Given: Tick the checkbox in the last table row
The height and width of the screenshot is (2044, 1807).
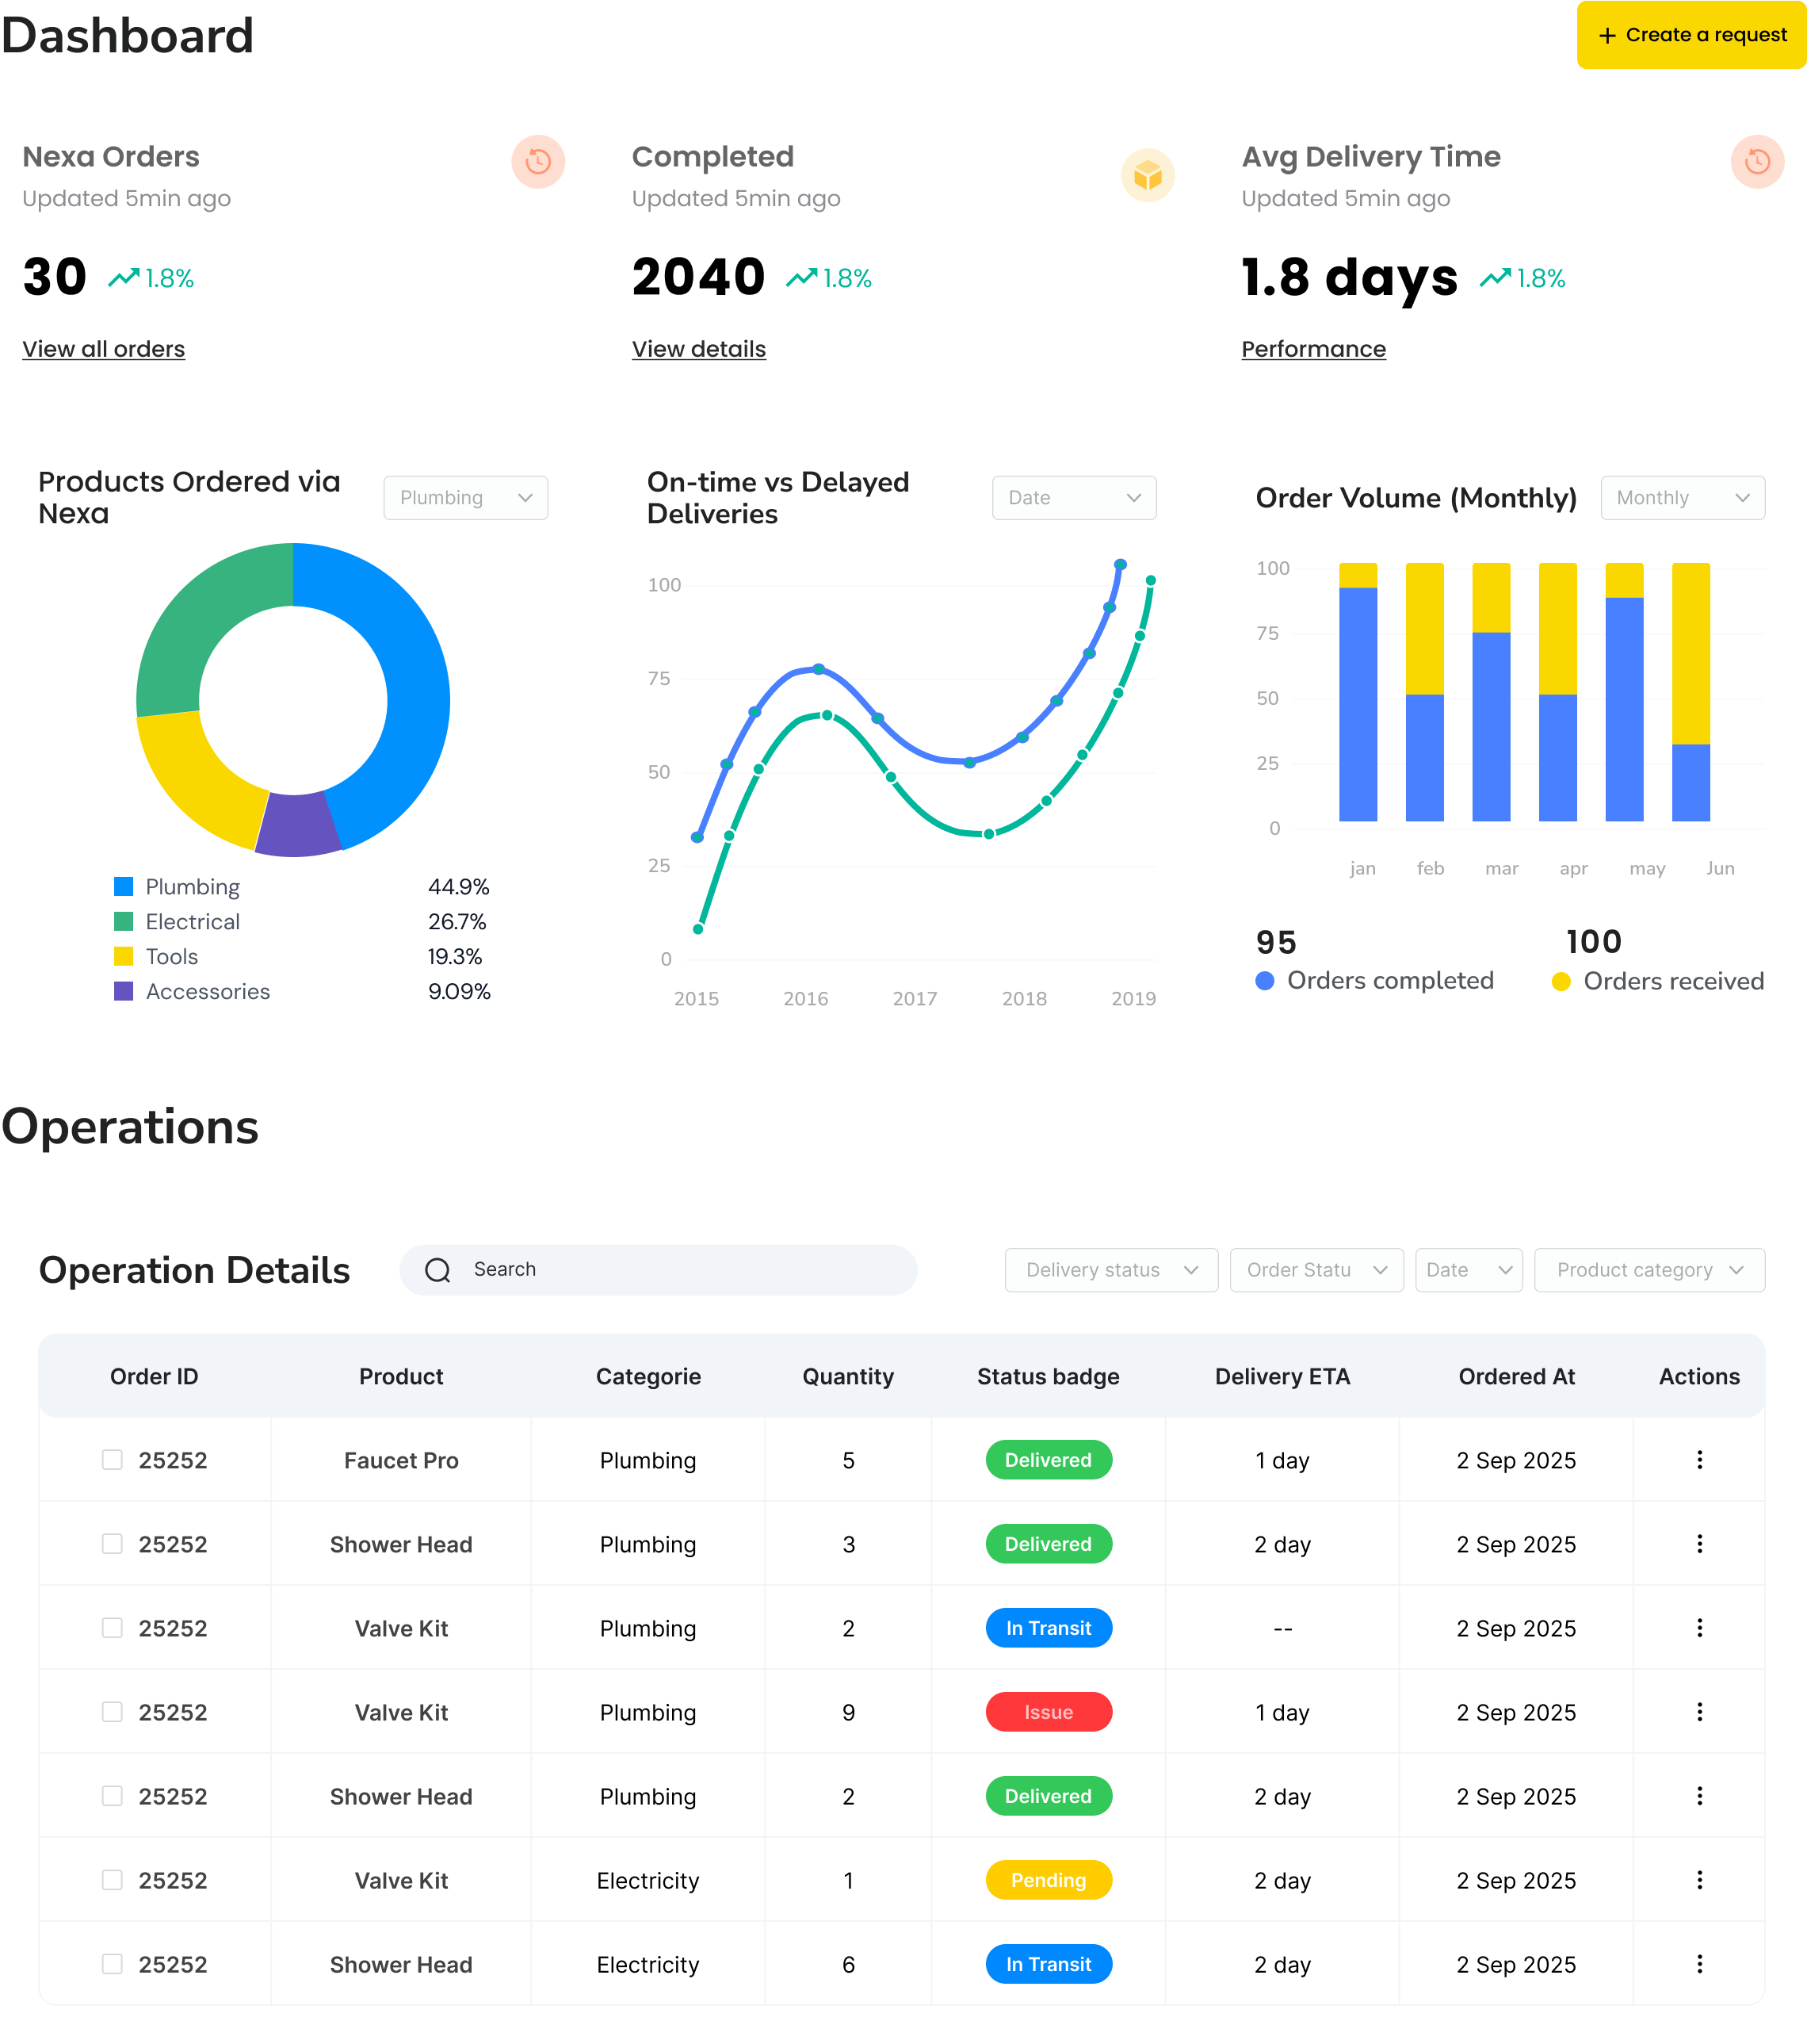Looking at the screenshot, I should (112, 1964).
